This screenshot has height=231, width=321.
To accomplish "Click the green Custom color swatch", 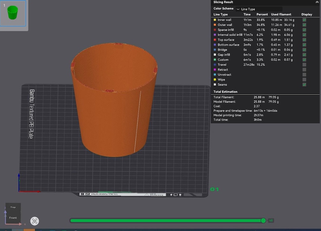I will [215, 60].
